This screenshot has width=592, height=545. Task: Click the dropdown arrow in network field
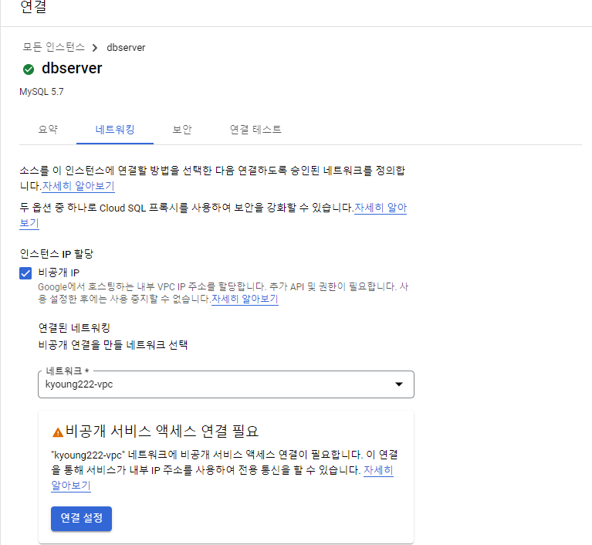pos(399,384)
